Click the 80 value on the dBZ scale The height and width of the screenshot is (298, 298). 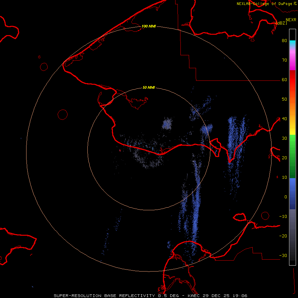click(284, 41)
